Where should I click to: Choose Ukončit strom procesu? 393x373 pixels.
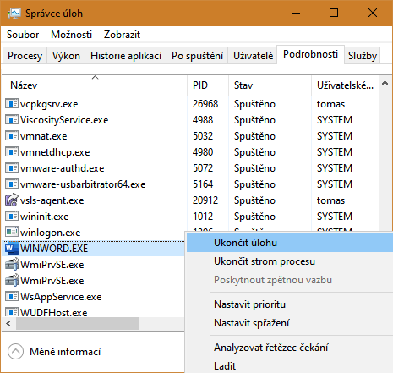tap(289, 261)
